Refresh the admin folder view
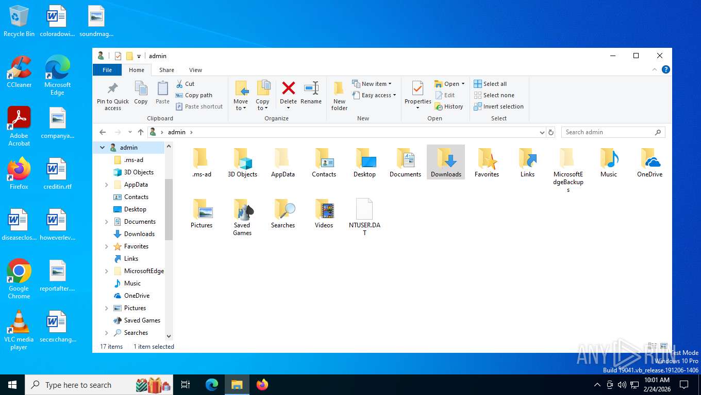Screen dimensions: 701x395 click(x=551, y=132)
